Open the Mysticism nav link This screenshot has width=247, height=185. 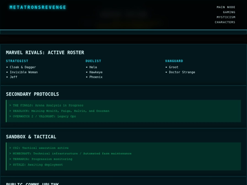coord(226,17)
